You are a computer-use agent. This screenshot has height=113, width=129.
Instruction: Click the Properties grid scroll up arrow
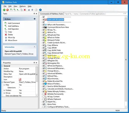click(37, 66)
